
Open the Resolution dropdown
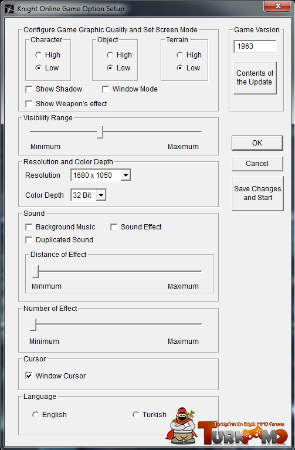pos(126,175)
